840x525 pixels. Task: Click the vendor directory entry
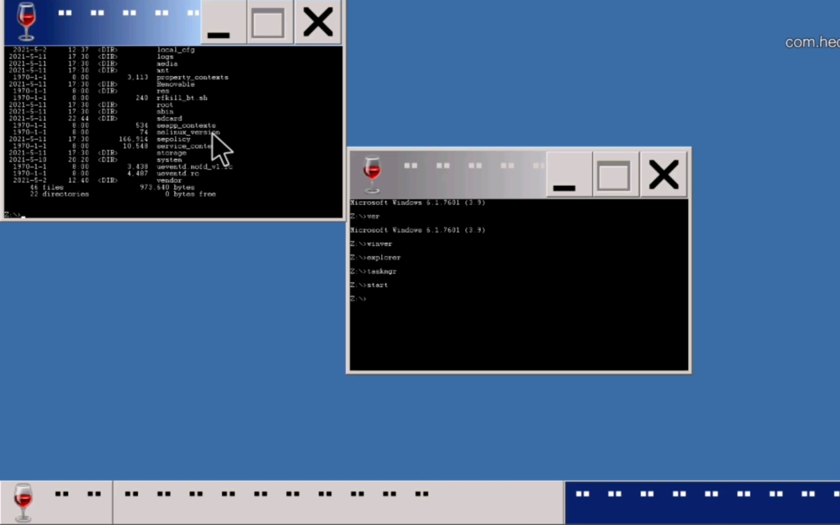point(169,180)
